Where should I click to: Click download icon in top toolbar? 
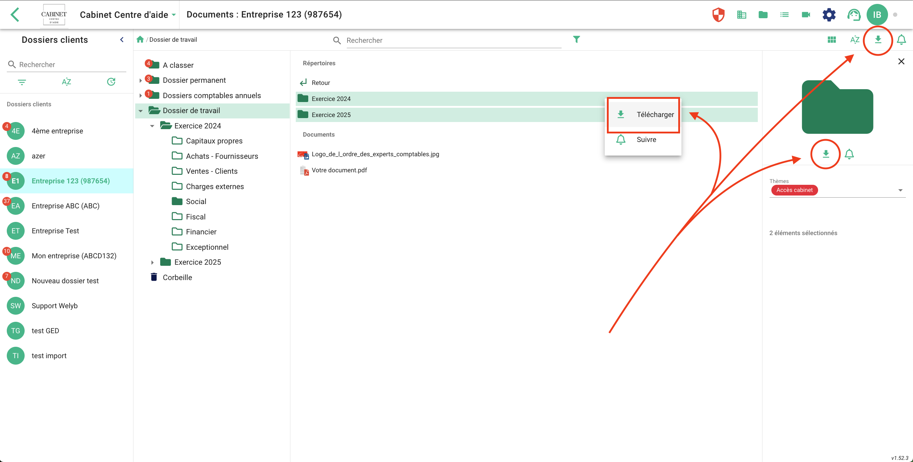[x=878, y=39]
